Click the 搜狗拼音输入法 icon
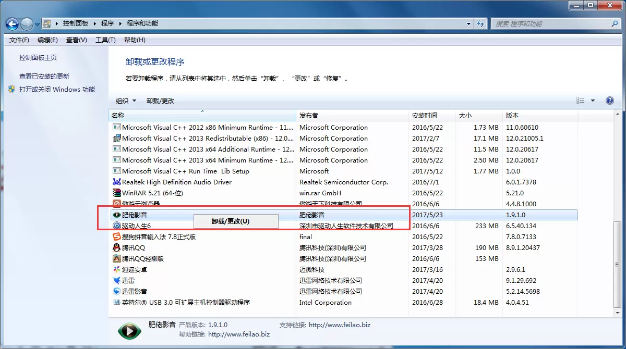 coord(117,237)
